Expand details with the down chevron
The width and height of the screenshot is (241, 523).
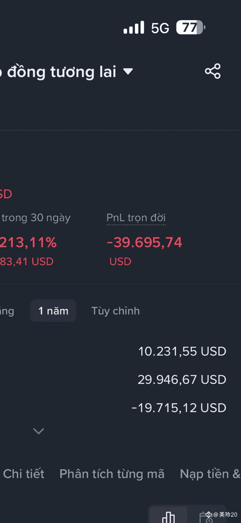(39, 431)
